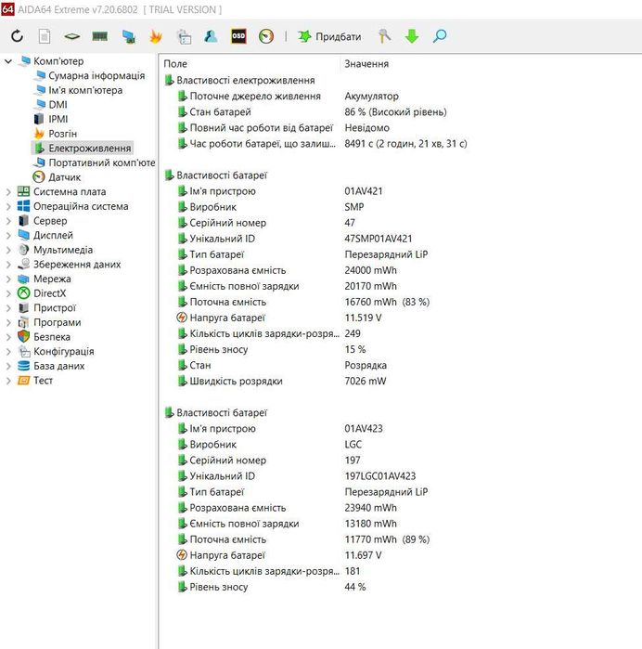Click manufacturer value LGC
642x649 pixels.
coord(353,445)
